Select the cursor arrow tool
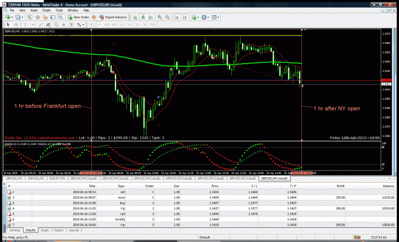This screenshot has width=399, height=242. point(8,25)
